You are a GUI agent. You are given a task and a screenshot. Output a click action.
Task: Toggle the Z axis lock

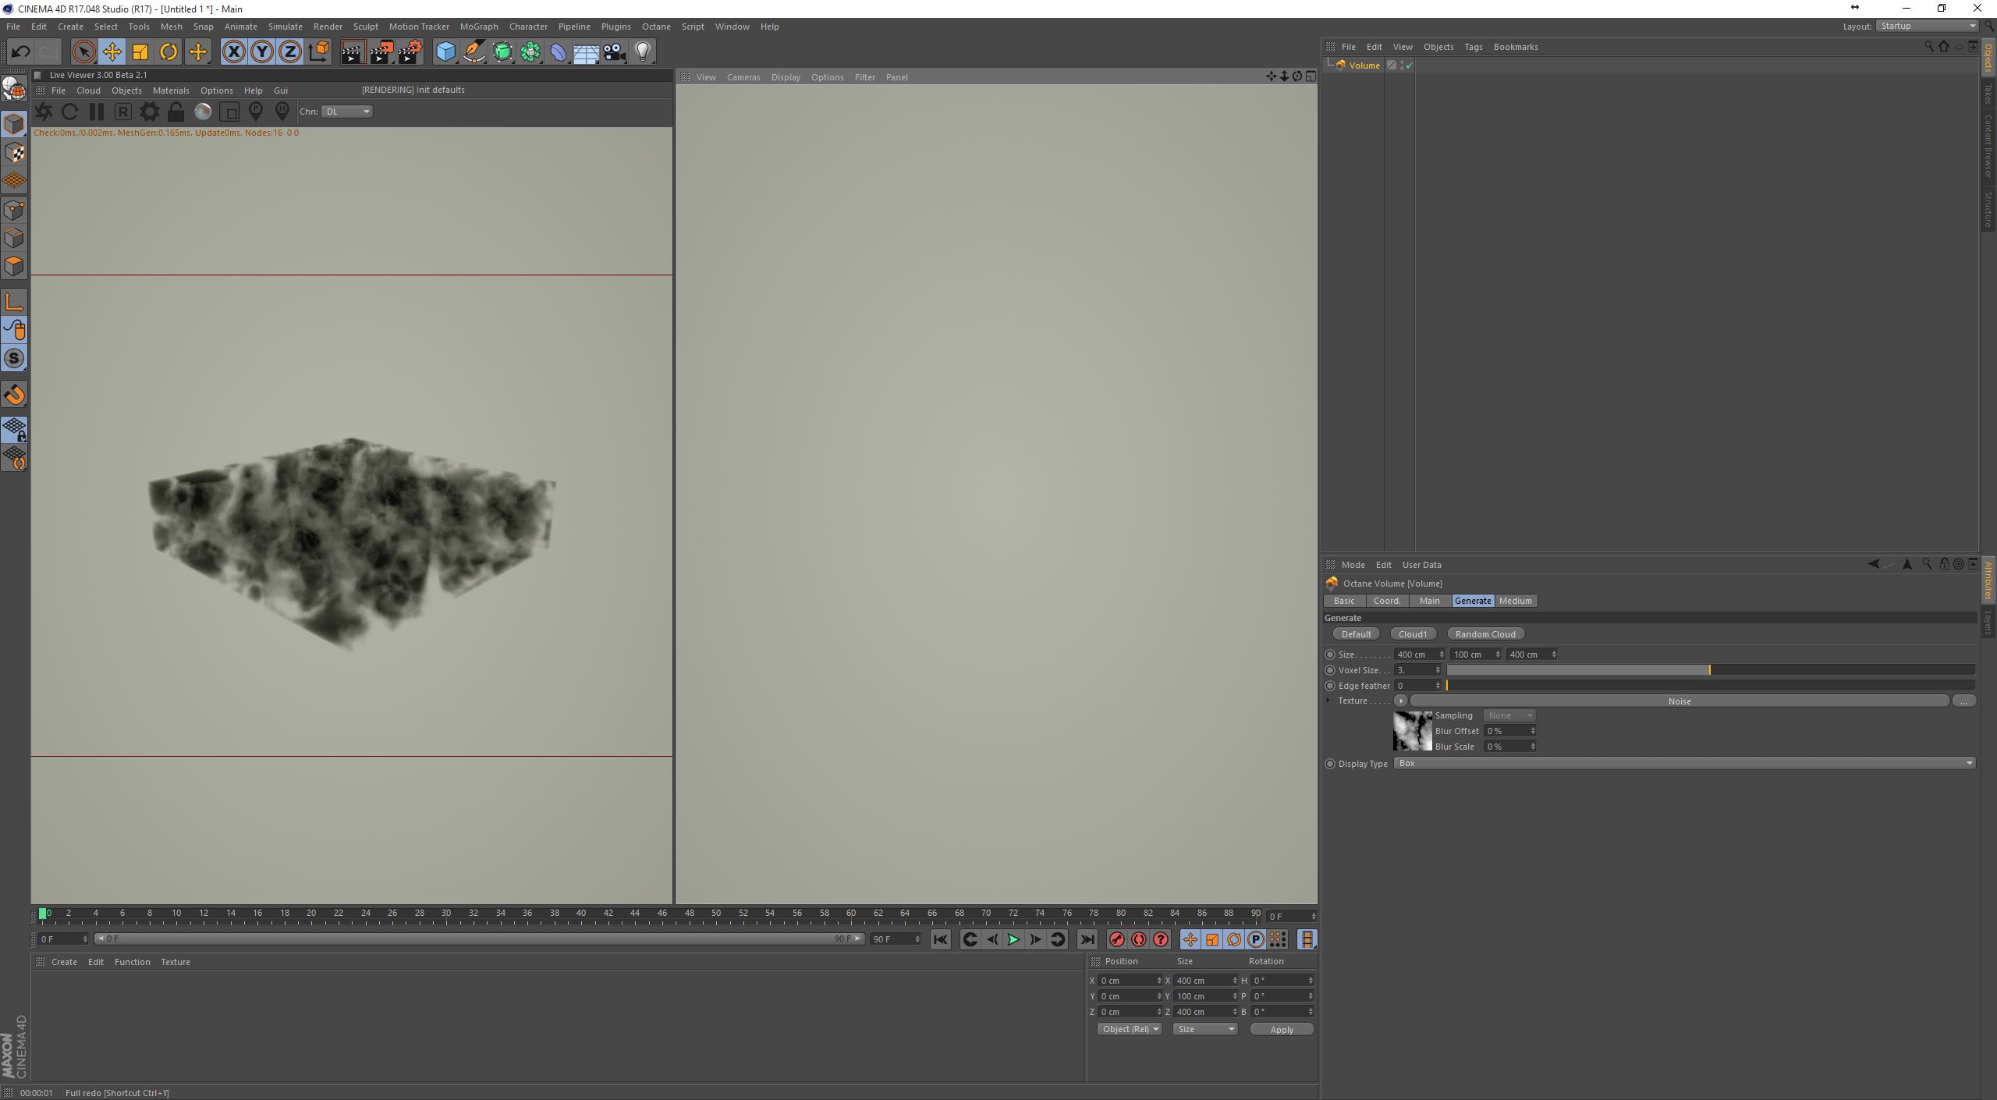[289, 52]
